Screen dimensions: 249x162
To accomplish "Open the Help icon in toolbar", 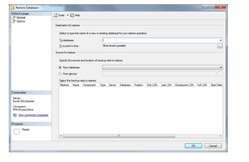I will 72,15.
